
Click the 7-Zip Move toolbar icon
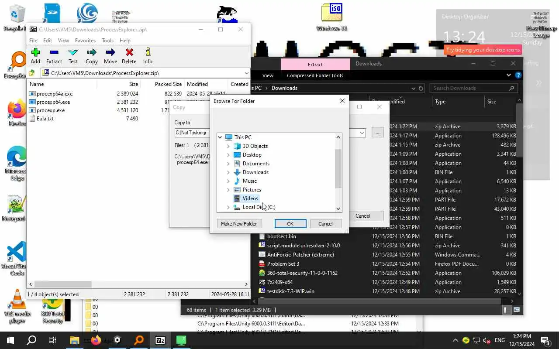110,56
